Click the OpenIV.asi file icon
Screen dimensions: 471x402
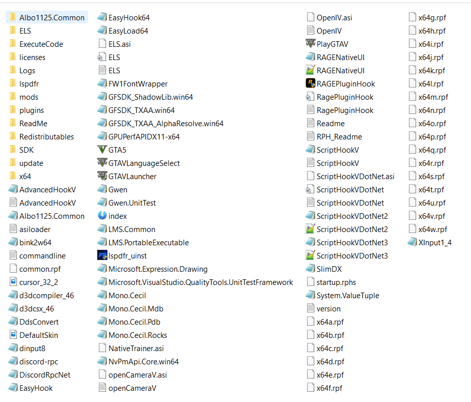tap(311, 17)
